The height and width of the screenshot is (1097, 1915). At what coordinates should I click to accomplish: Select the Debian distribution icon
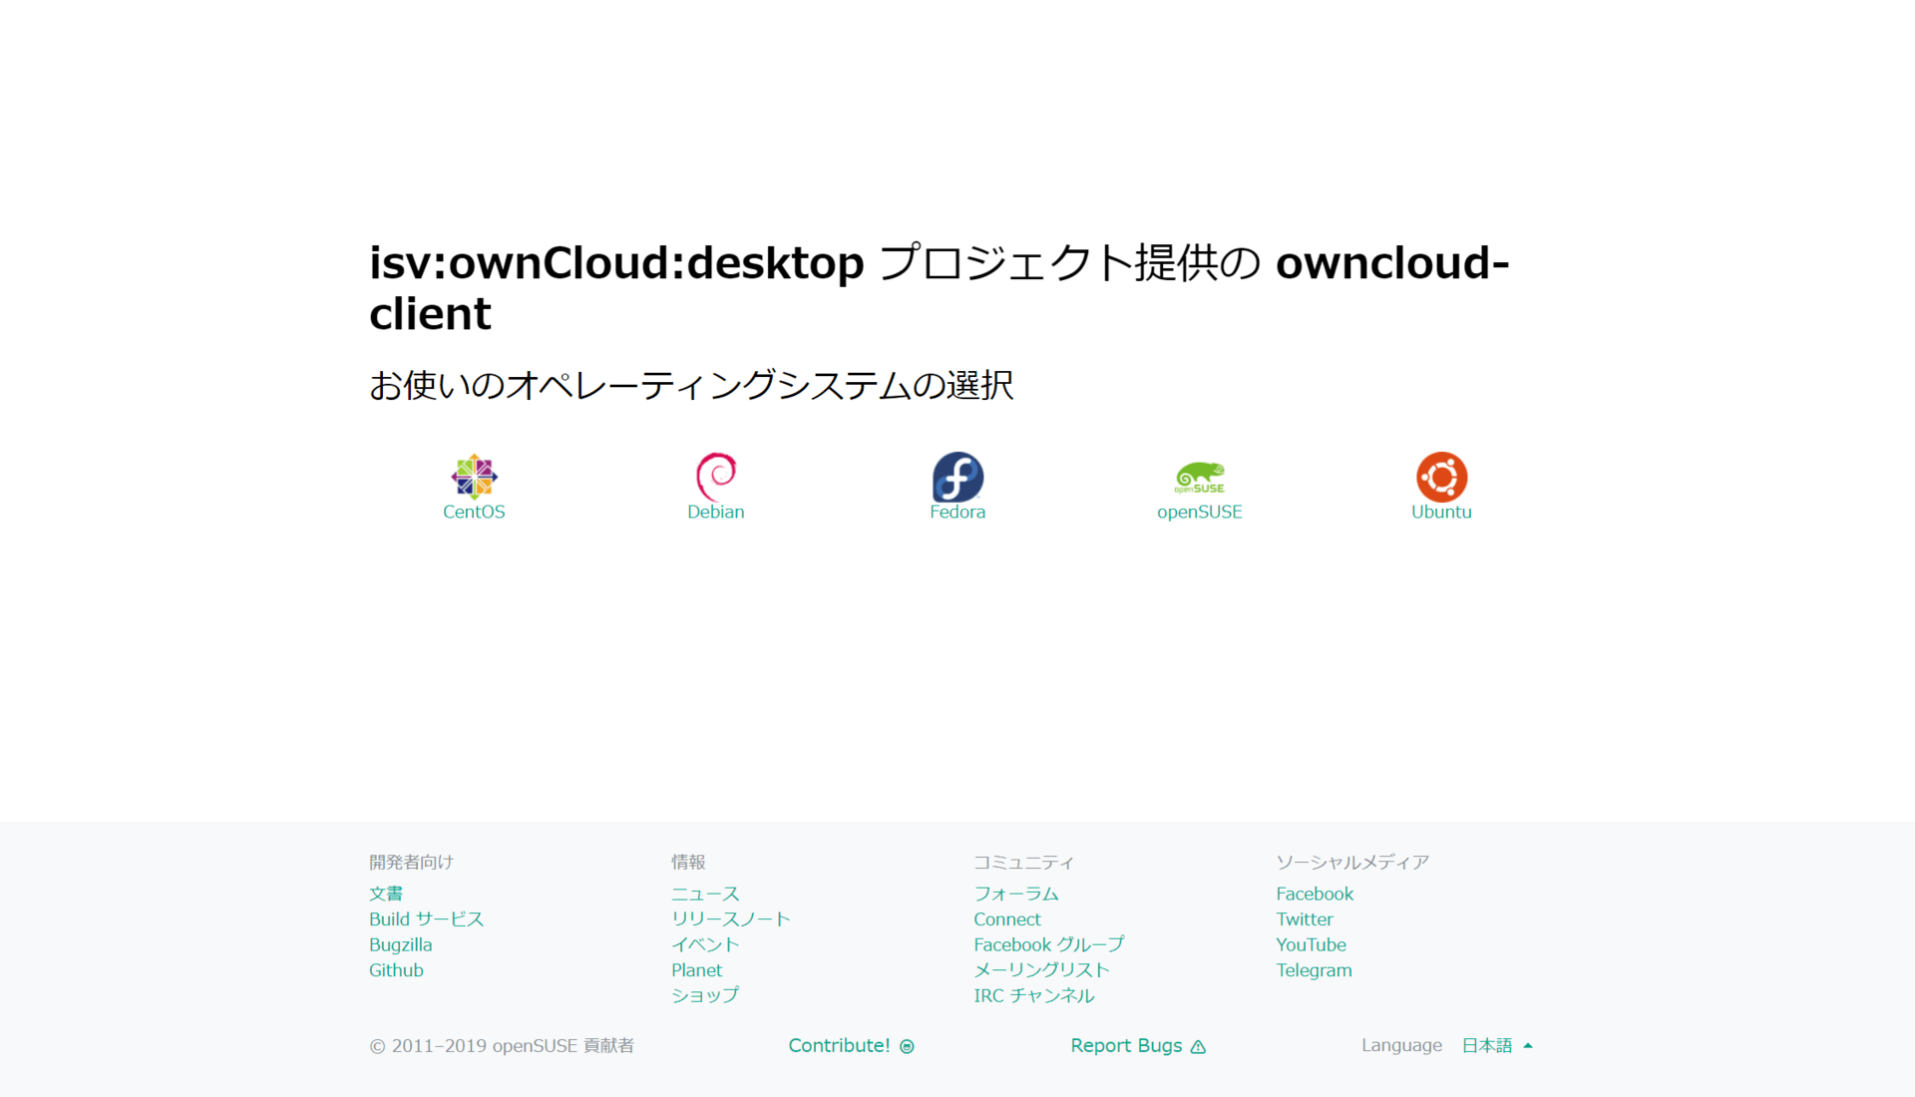715,476
